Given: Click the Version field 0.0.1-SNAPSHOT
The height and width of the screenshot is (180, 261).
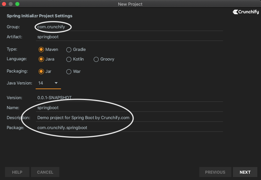Looking at the screenshot, I should tap(129, 98).
